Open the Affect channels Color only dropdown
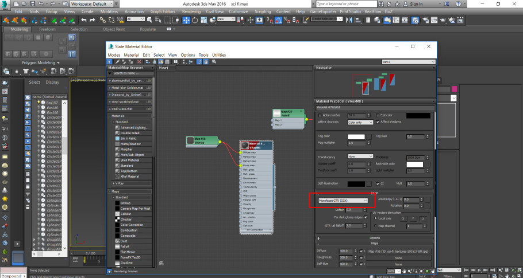 [360, 122]
